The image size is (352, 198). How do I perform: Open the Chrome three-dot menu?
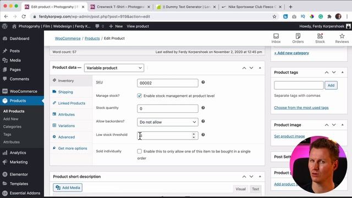pos(347,16)
